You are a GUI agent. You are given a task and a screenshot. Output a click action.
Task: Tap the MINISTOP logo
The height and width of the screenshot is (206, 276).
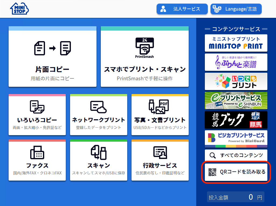(19, 9)
